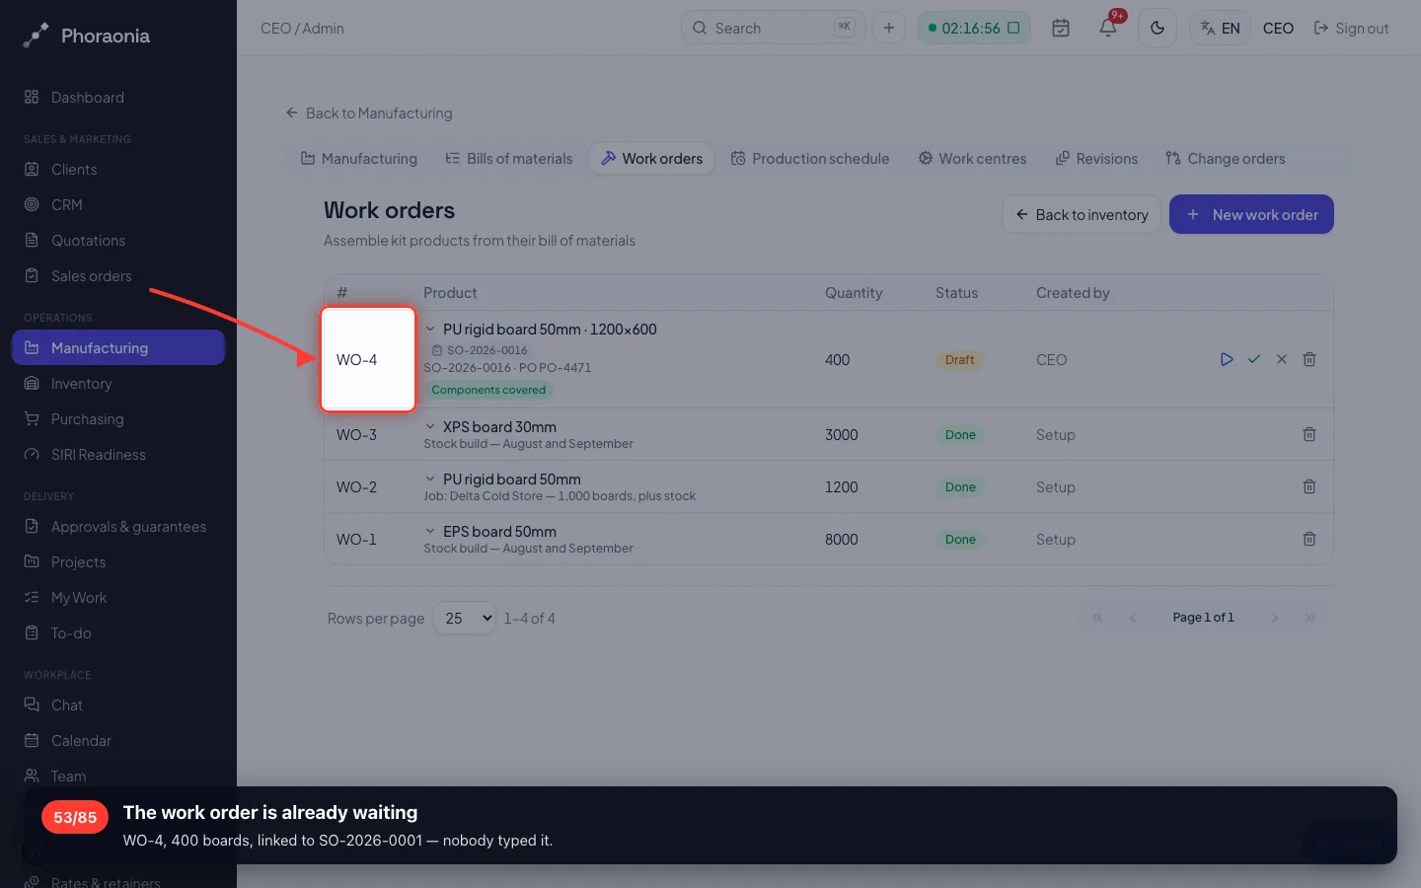Viewport: 1421px width, 888px height.
Task: Open Dashboard in the sidebar
Action: click(118, 97)
